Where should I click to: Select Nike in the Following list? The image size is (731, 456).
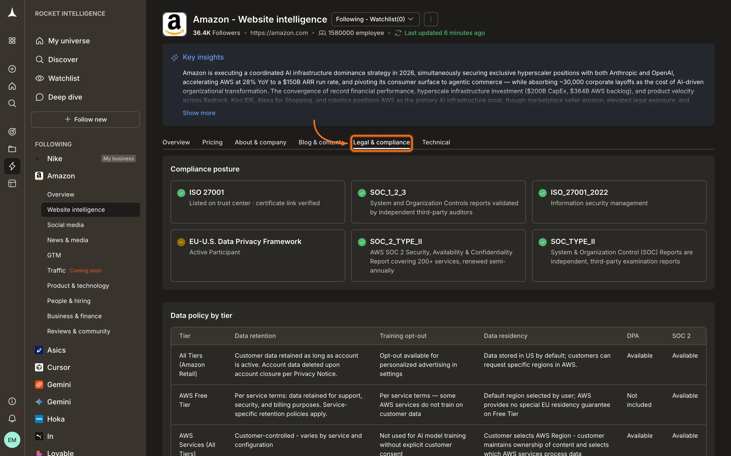point(55,159)
